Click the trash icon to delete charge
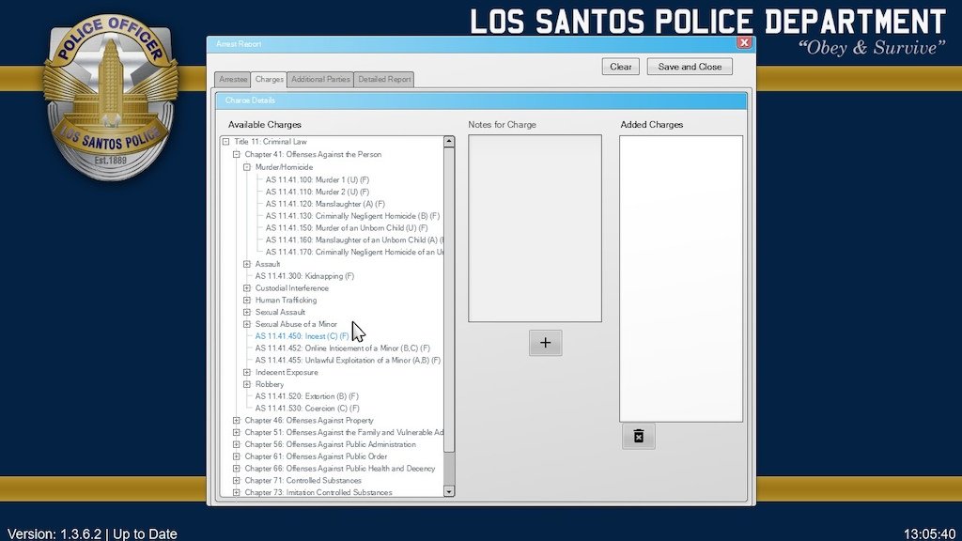 638,437
